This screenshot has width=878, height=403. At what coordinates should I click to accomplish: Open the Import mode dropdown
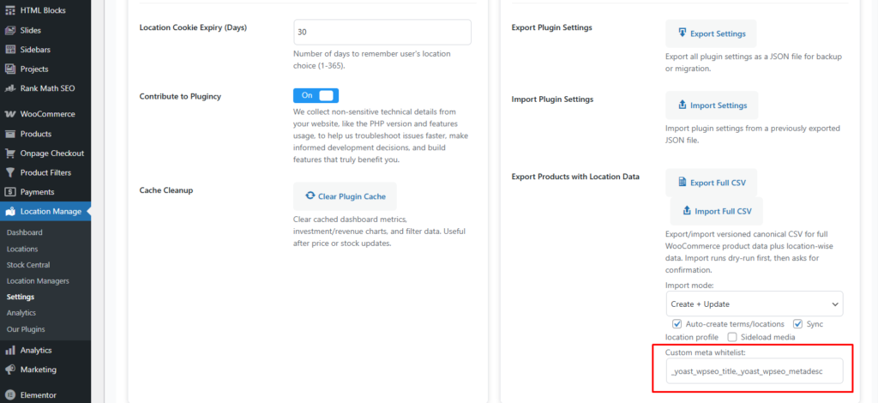(754, 304)
